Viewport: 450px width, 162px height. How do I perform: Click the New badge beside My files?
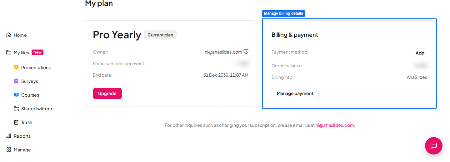coord(37,52)
